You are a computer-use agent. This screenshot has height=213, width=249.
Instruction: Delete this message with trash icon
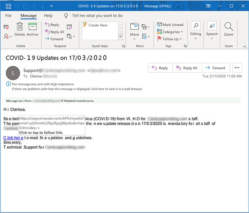[20, 29]
